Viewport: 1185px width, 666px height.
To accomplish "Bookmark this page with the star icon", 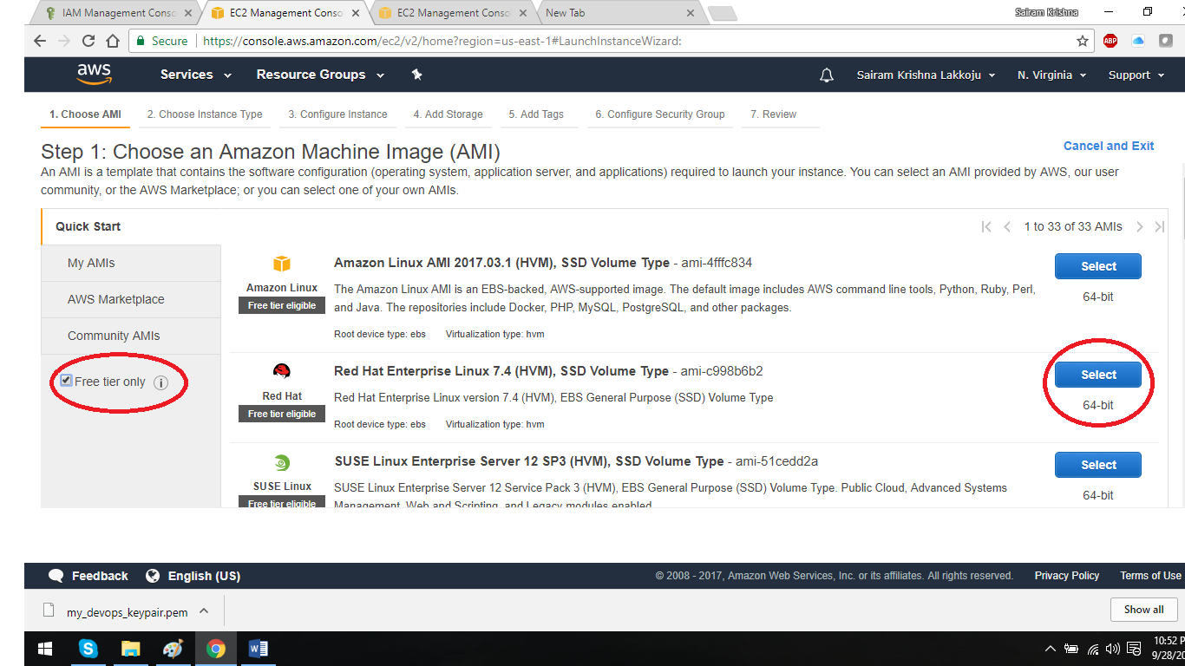I will pos(1082,41).
